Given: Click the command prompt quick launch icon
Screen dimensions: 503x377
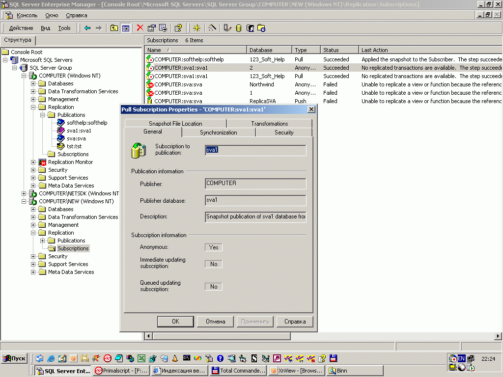Looking at the screenshot, I should [187, 358].
